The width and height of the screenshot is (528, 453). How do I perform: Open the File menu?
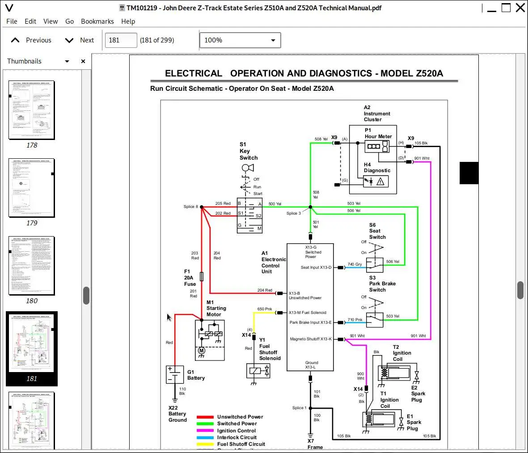(x=12, y=21)
